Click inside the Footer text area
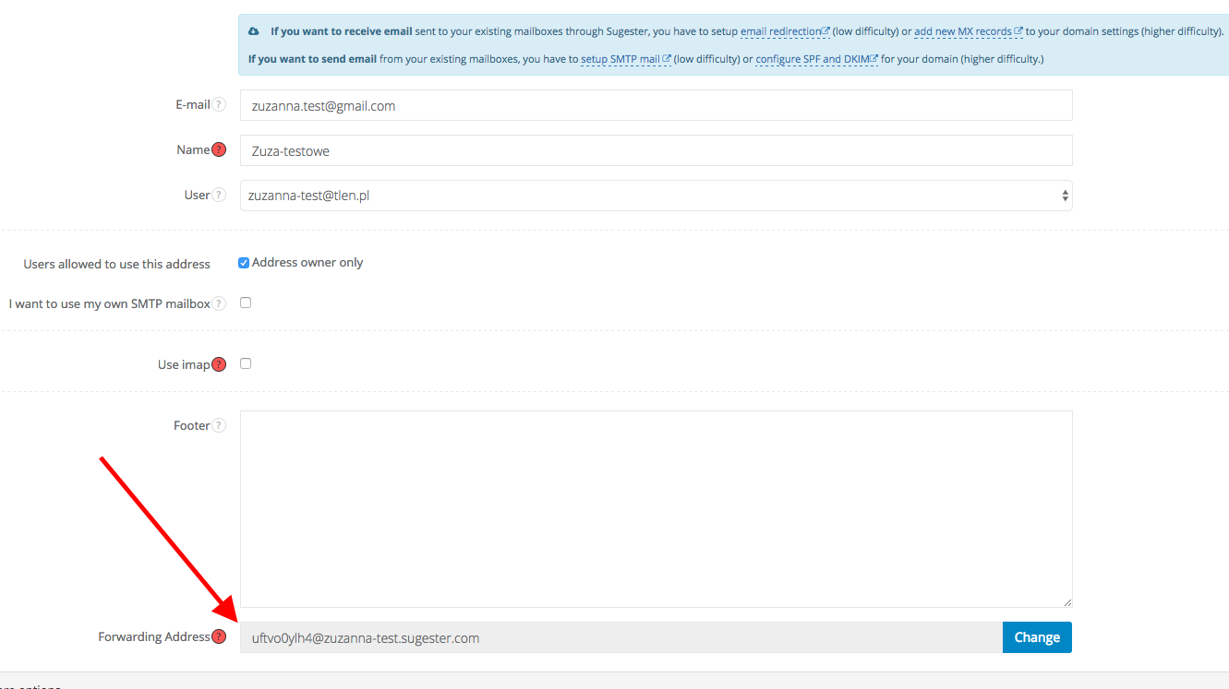This screenshot has height=689, width=1229. (x=656, y=509)
